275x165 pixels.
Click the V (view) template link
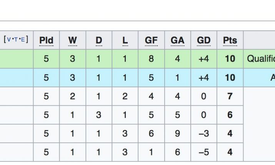pyautogui.click(x=9, y=39)
